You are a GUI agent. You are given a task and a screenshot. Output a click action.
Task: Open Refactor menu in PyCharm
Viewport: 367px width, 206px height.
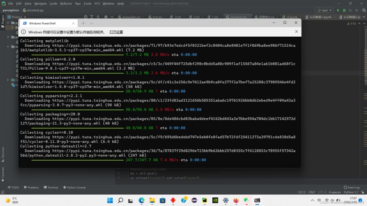66,4
